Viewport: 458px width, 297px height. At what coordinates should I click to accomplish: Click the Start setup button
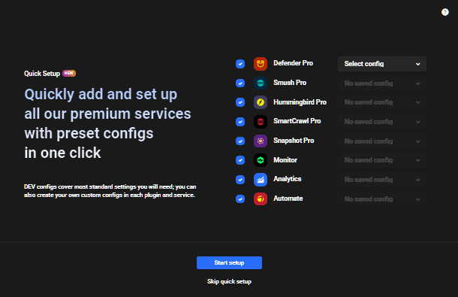pos(229,262)
